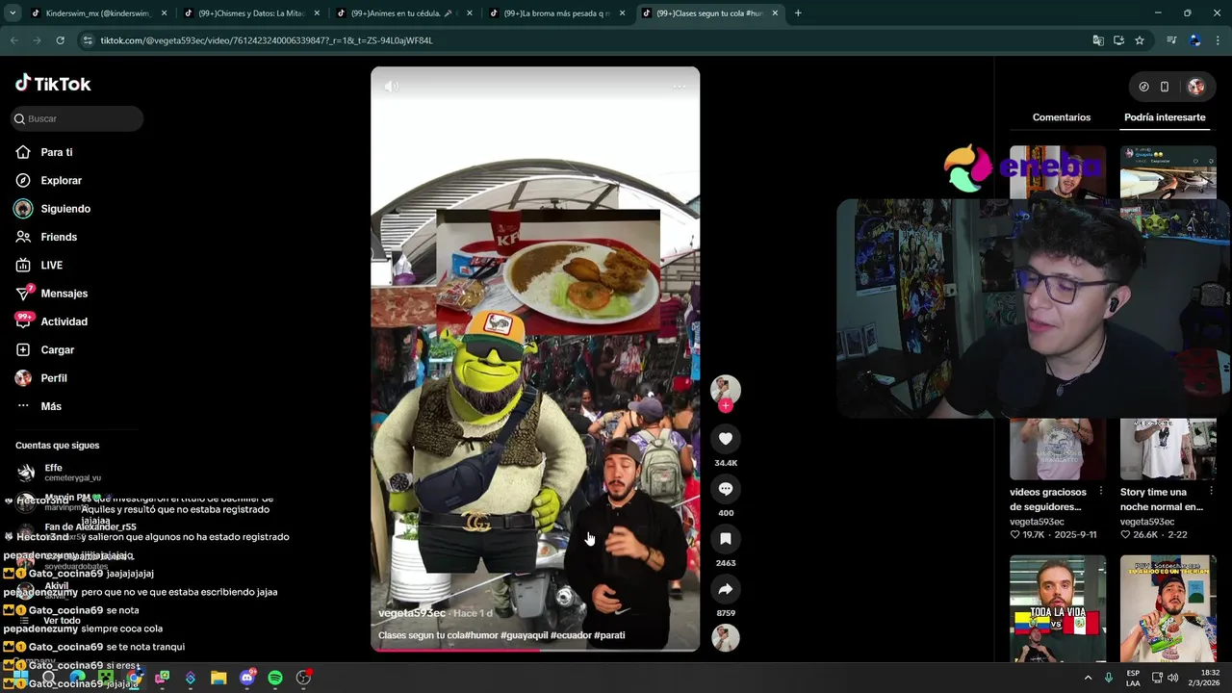
Task: Go back to the previous page
Action: [x=13, y=40]
